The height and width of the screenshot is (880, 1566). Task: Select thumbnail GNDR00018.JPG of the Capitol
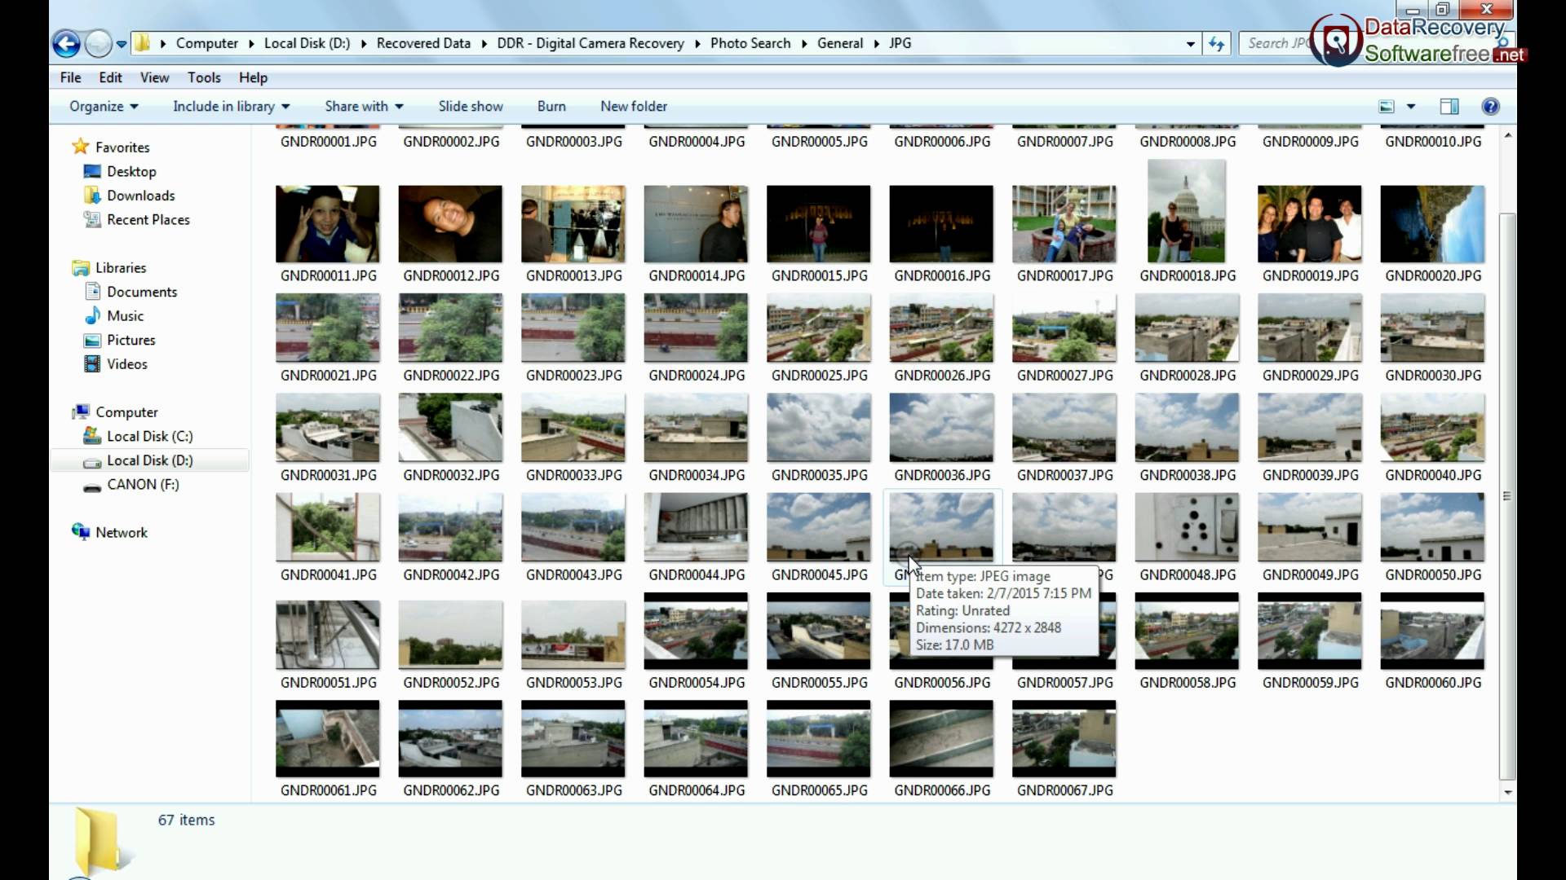(1187, 211)
